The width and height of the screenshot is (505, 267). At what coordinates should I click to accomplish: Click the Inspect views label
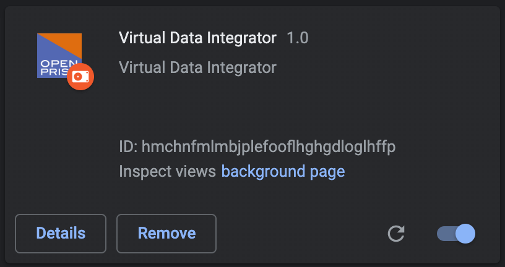(x=167, y=171)
